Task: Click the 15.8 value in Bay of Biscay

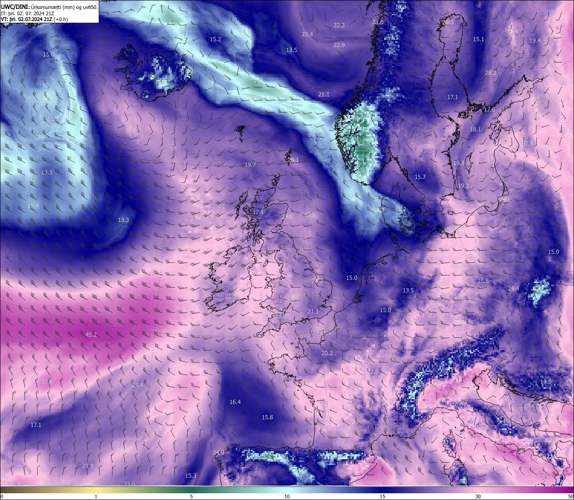Action: click(267, 417)
